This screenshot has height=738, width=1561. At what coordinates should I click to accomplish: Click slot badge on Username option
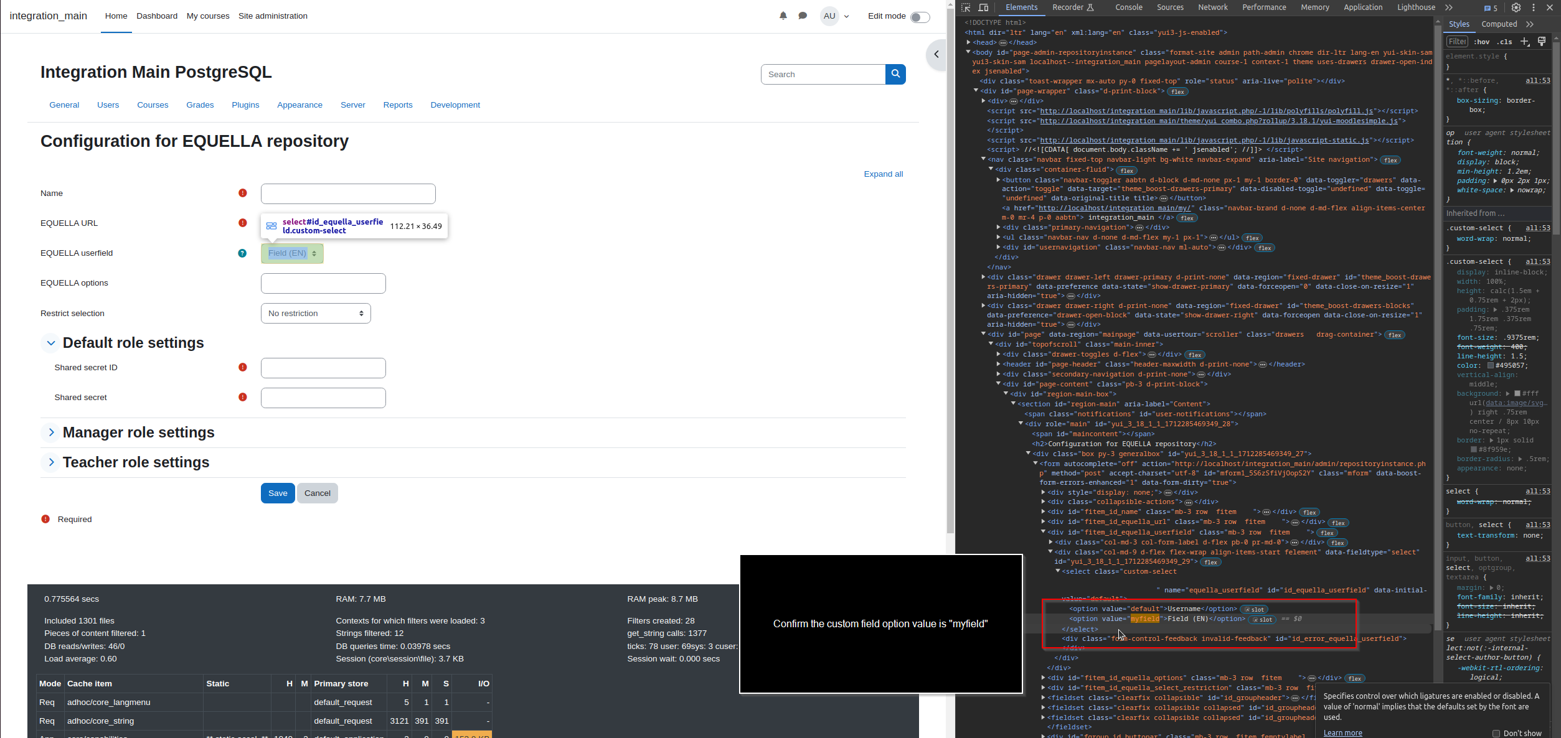(1254, 610)
